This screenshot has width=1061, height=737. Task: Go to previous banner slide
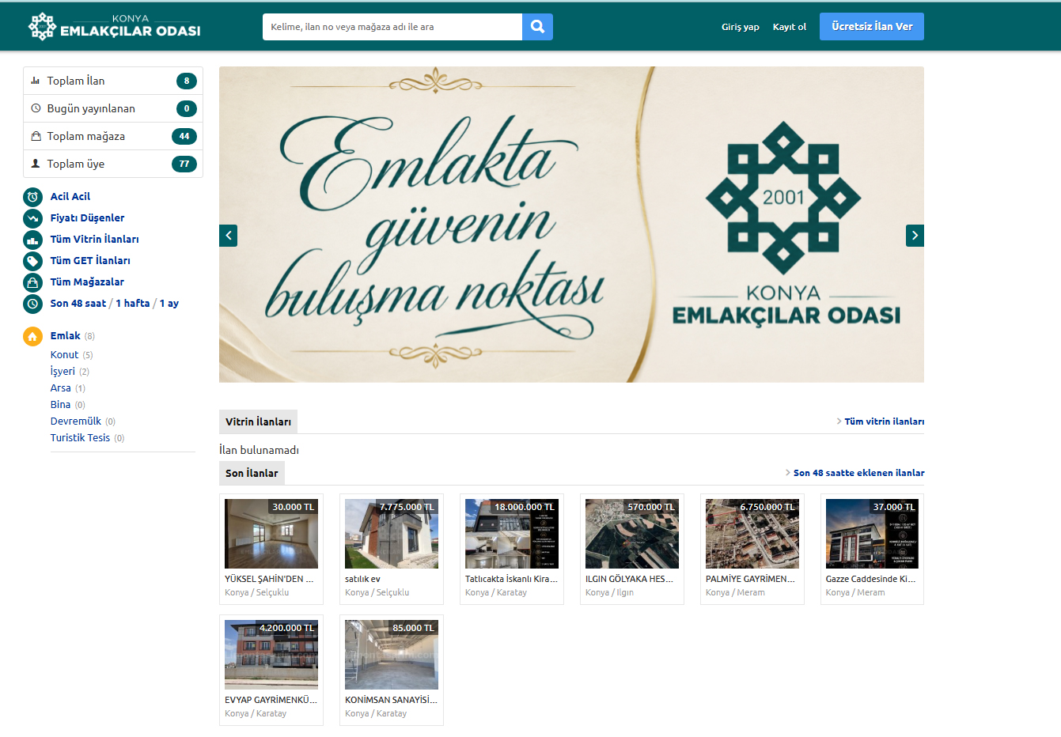(228, 236)
